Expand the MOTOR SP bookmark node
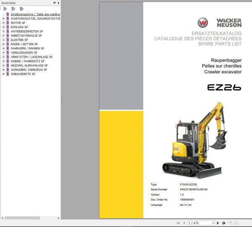The image size is (252, 227). (x=3, y=23)
